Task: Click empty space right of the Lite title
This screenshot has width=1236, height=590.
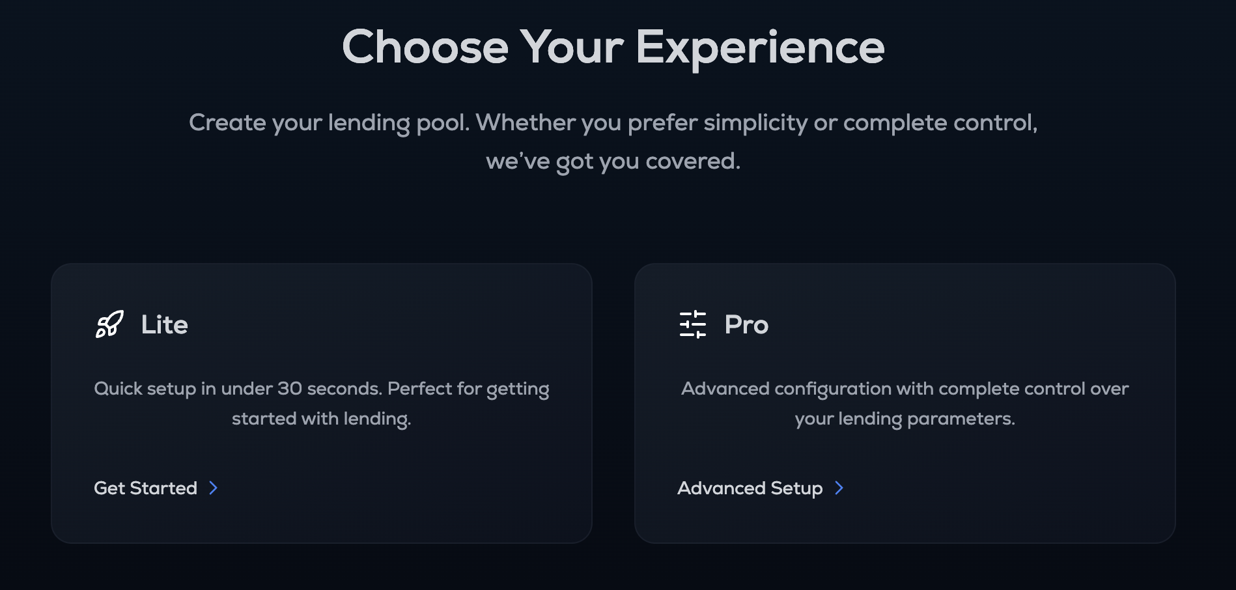Action: (x=391, y=324)
